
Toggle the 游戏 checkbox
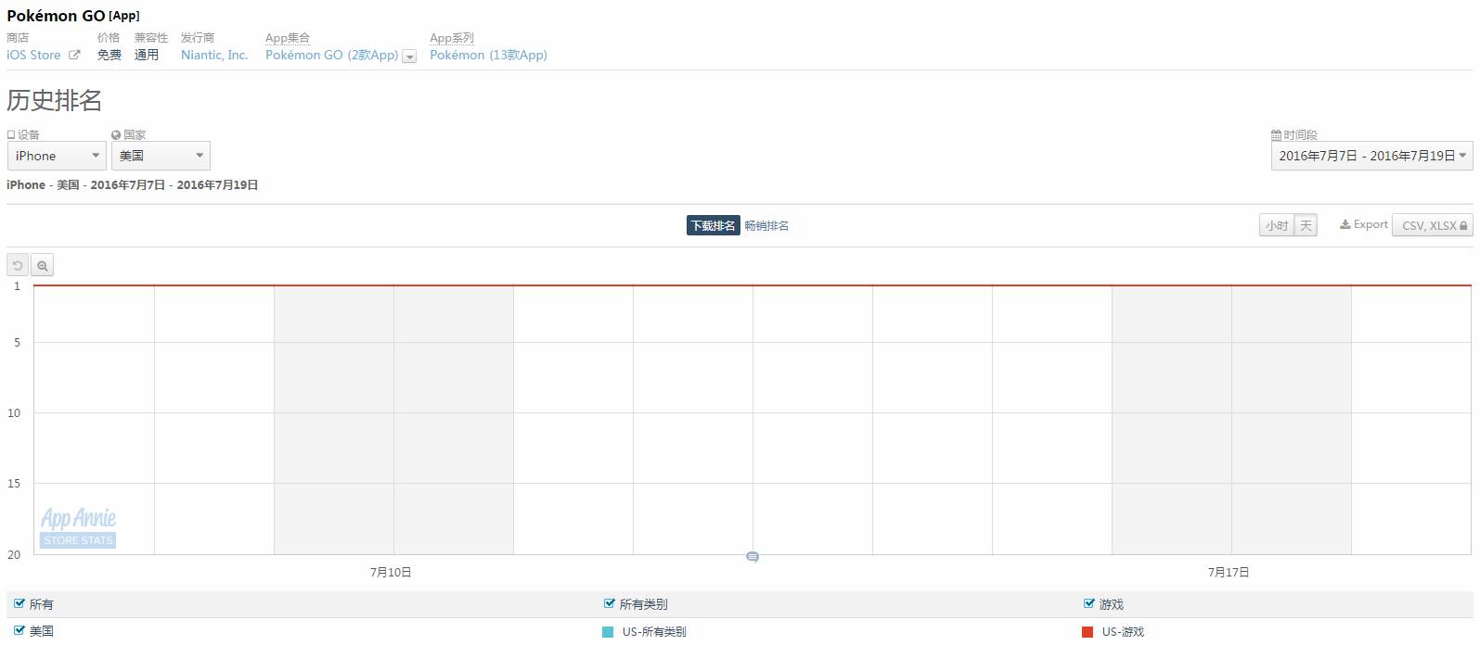(x=1089, y=603)
